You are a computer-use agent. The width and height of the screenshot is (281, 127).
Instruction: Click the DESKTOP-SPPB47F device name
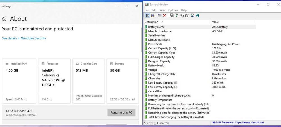coord(19,111)
